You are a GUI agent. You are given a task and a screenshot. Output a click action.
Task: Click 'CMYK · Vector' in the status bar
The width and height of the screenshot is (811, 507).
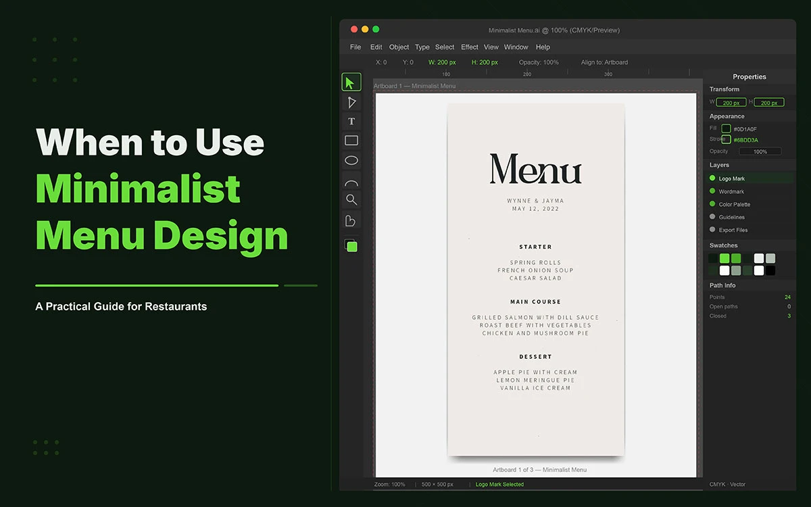click(728, 485)
